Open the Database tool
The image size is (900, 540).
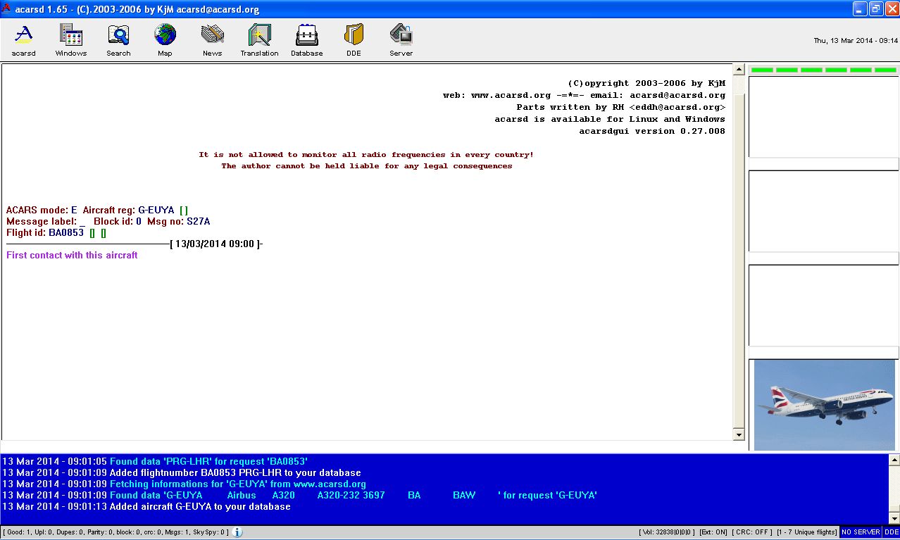click(307, 40)
